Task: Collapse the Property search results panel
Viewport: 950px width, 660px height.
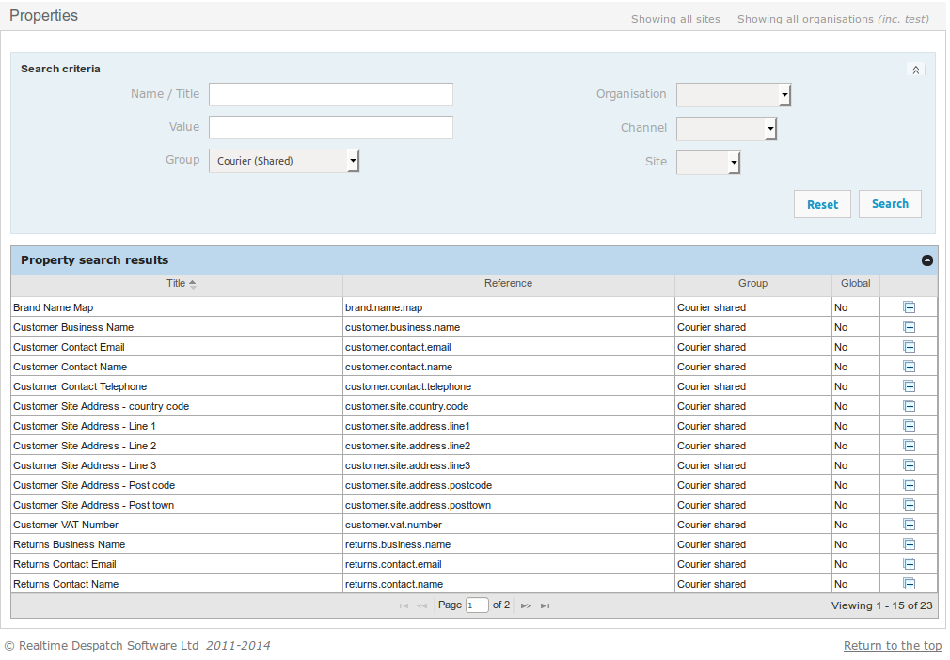Action: [926, 260]
